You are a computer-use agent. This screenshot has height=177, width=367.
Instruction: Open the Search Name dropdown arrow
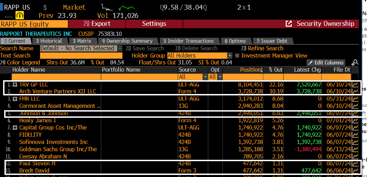click(120, 49)
